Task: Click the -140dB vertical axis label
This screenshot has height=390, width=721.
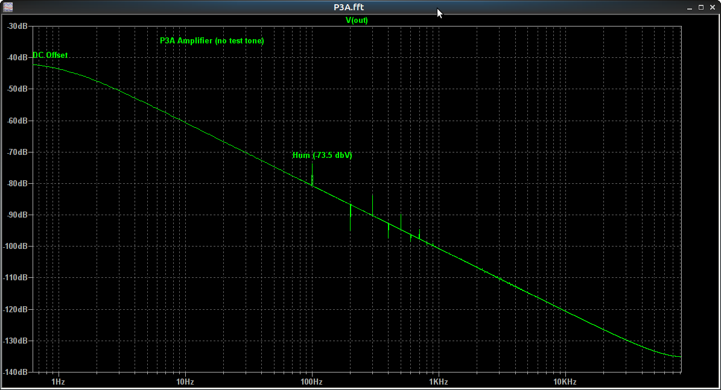Action: coord(16,372)
